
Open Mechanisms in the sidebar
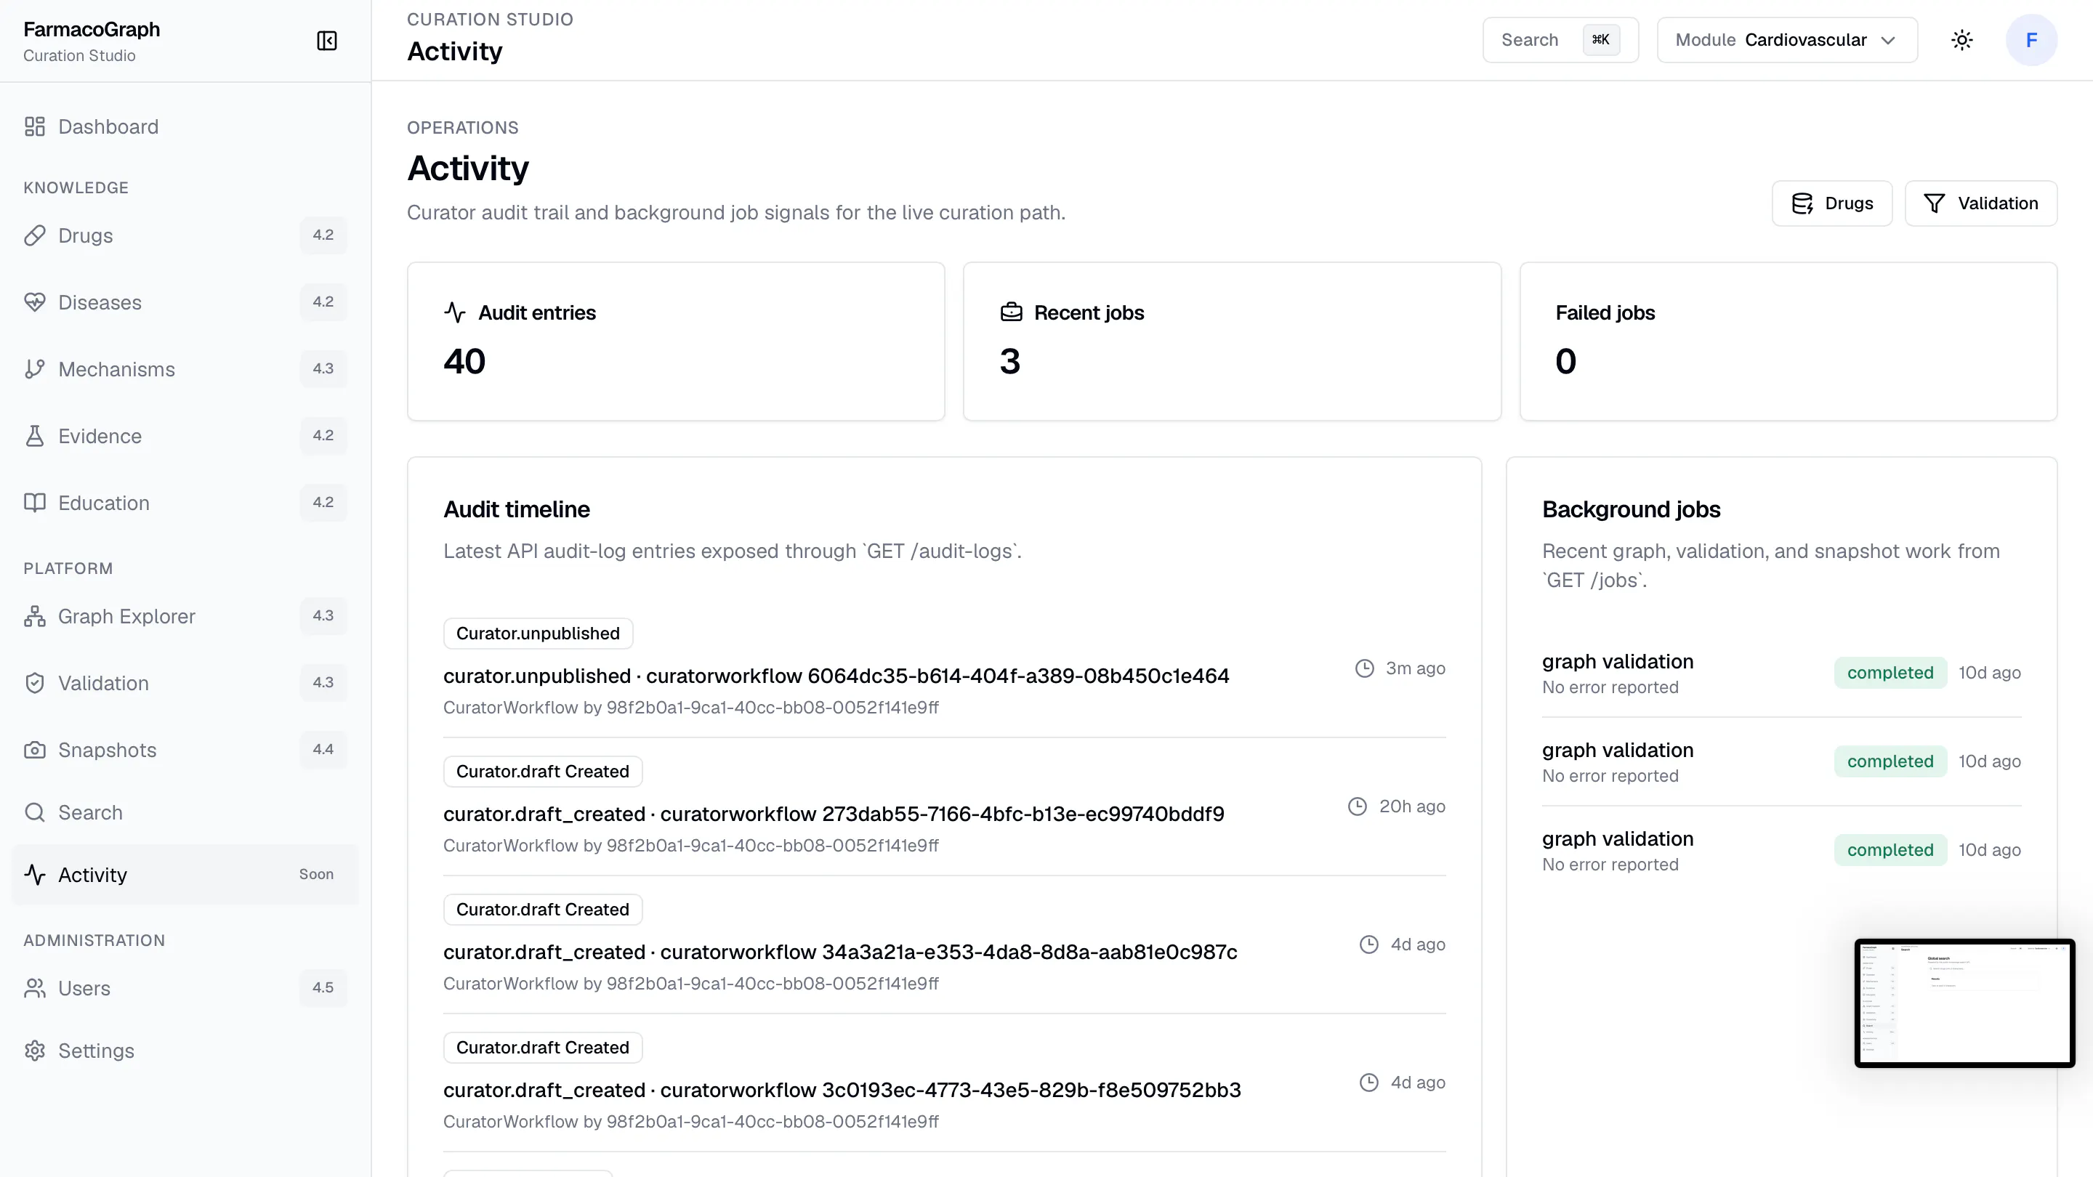pos(185,369)
